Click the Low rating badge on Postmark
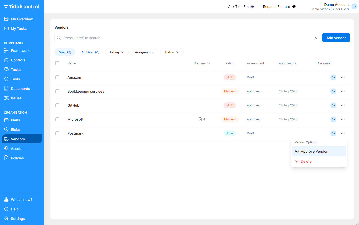This screenshot has width=359, height=225. pyautogui.click(x=230, y=133)
